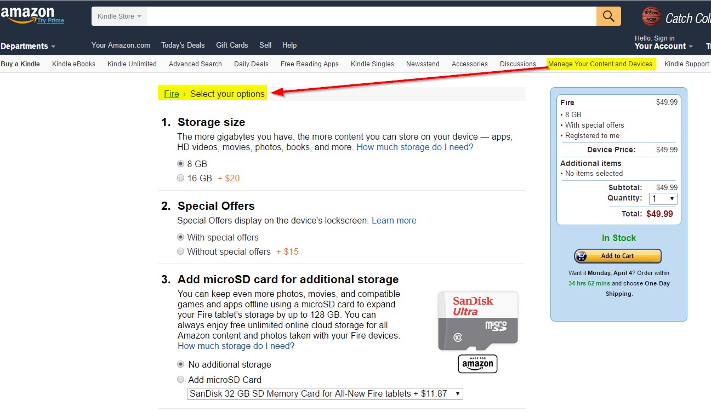Open Kindle Support
The width and height of the screenshot is (711, 412).
tap(687, 64)
